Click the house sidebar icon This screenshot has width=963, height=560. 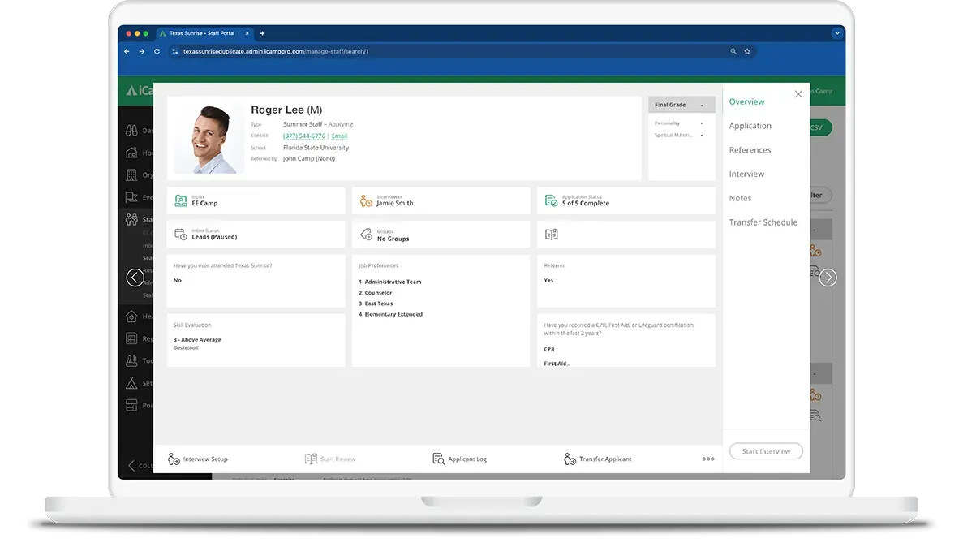[131, 153]
